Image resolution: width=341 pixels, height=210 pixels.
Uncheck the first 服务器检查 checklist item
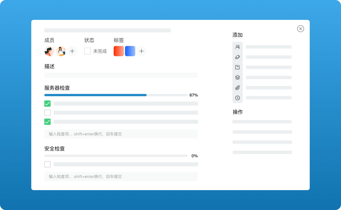click(x=47, y=104)
